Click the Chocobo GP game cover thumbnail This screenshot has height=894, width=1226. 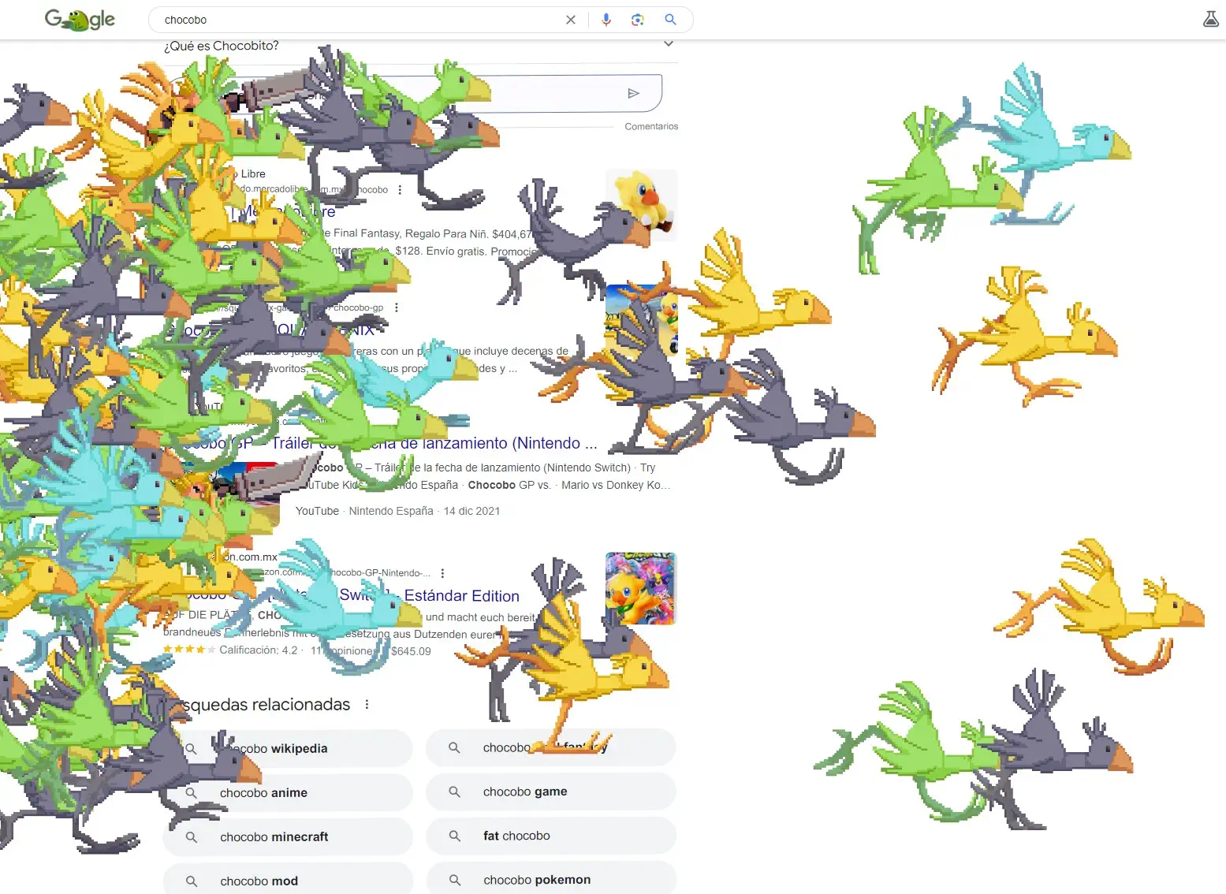coord(640,588)
